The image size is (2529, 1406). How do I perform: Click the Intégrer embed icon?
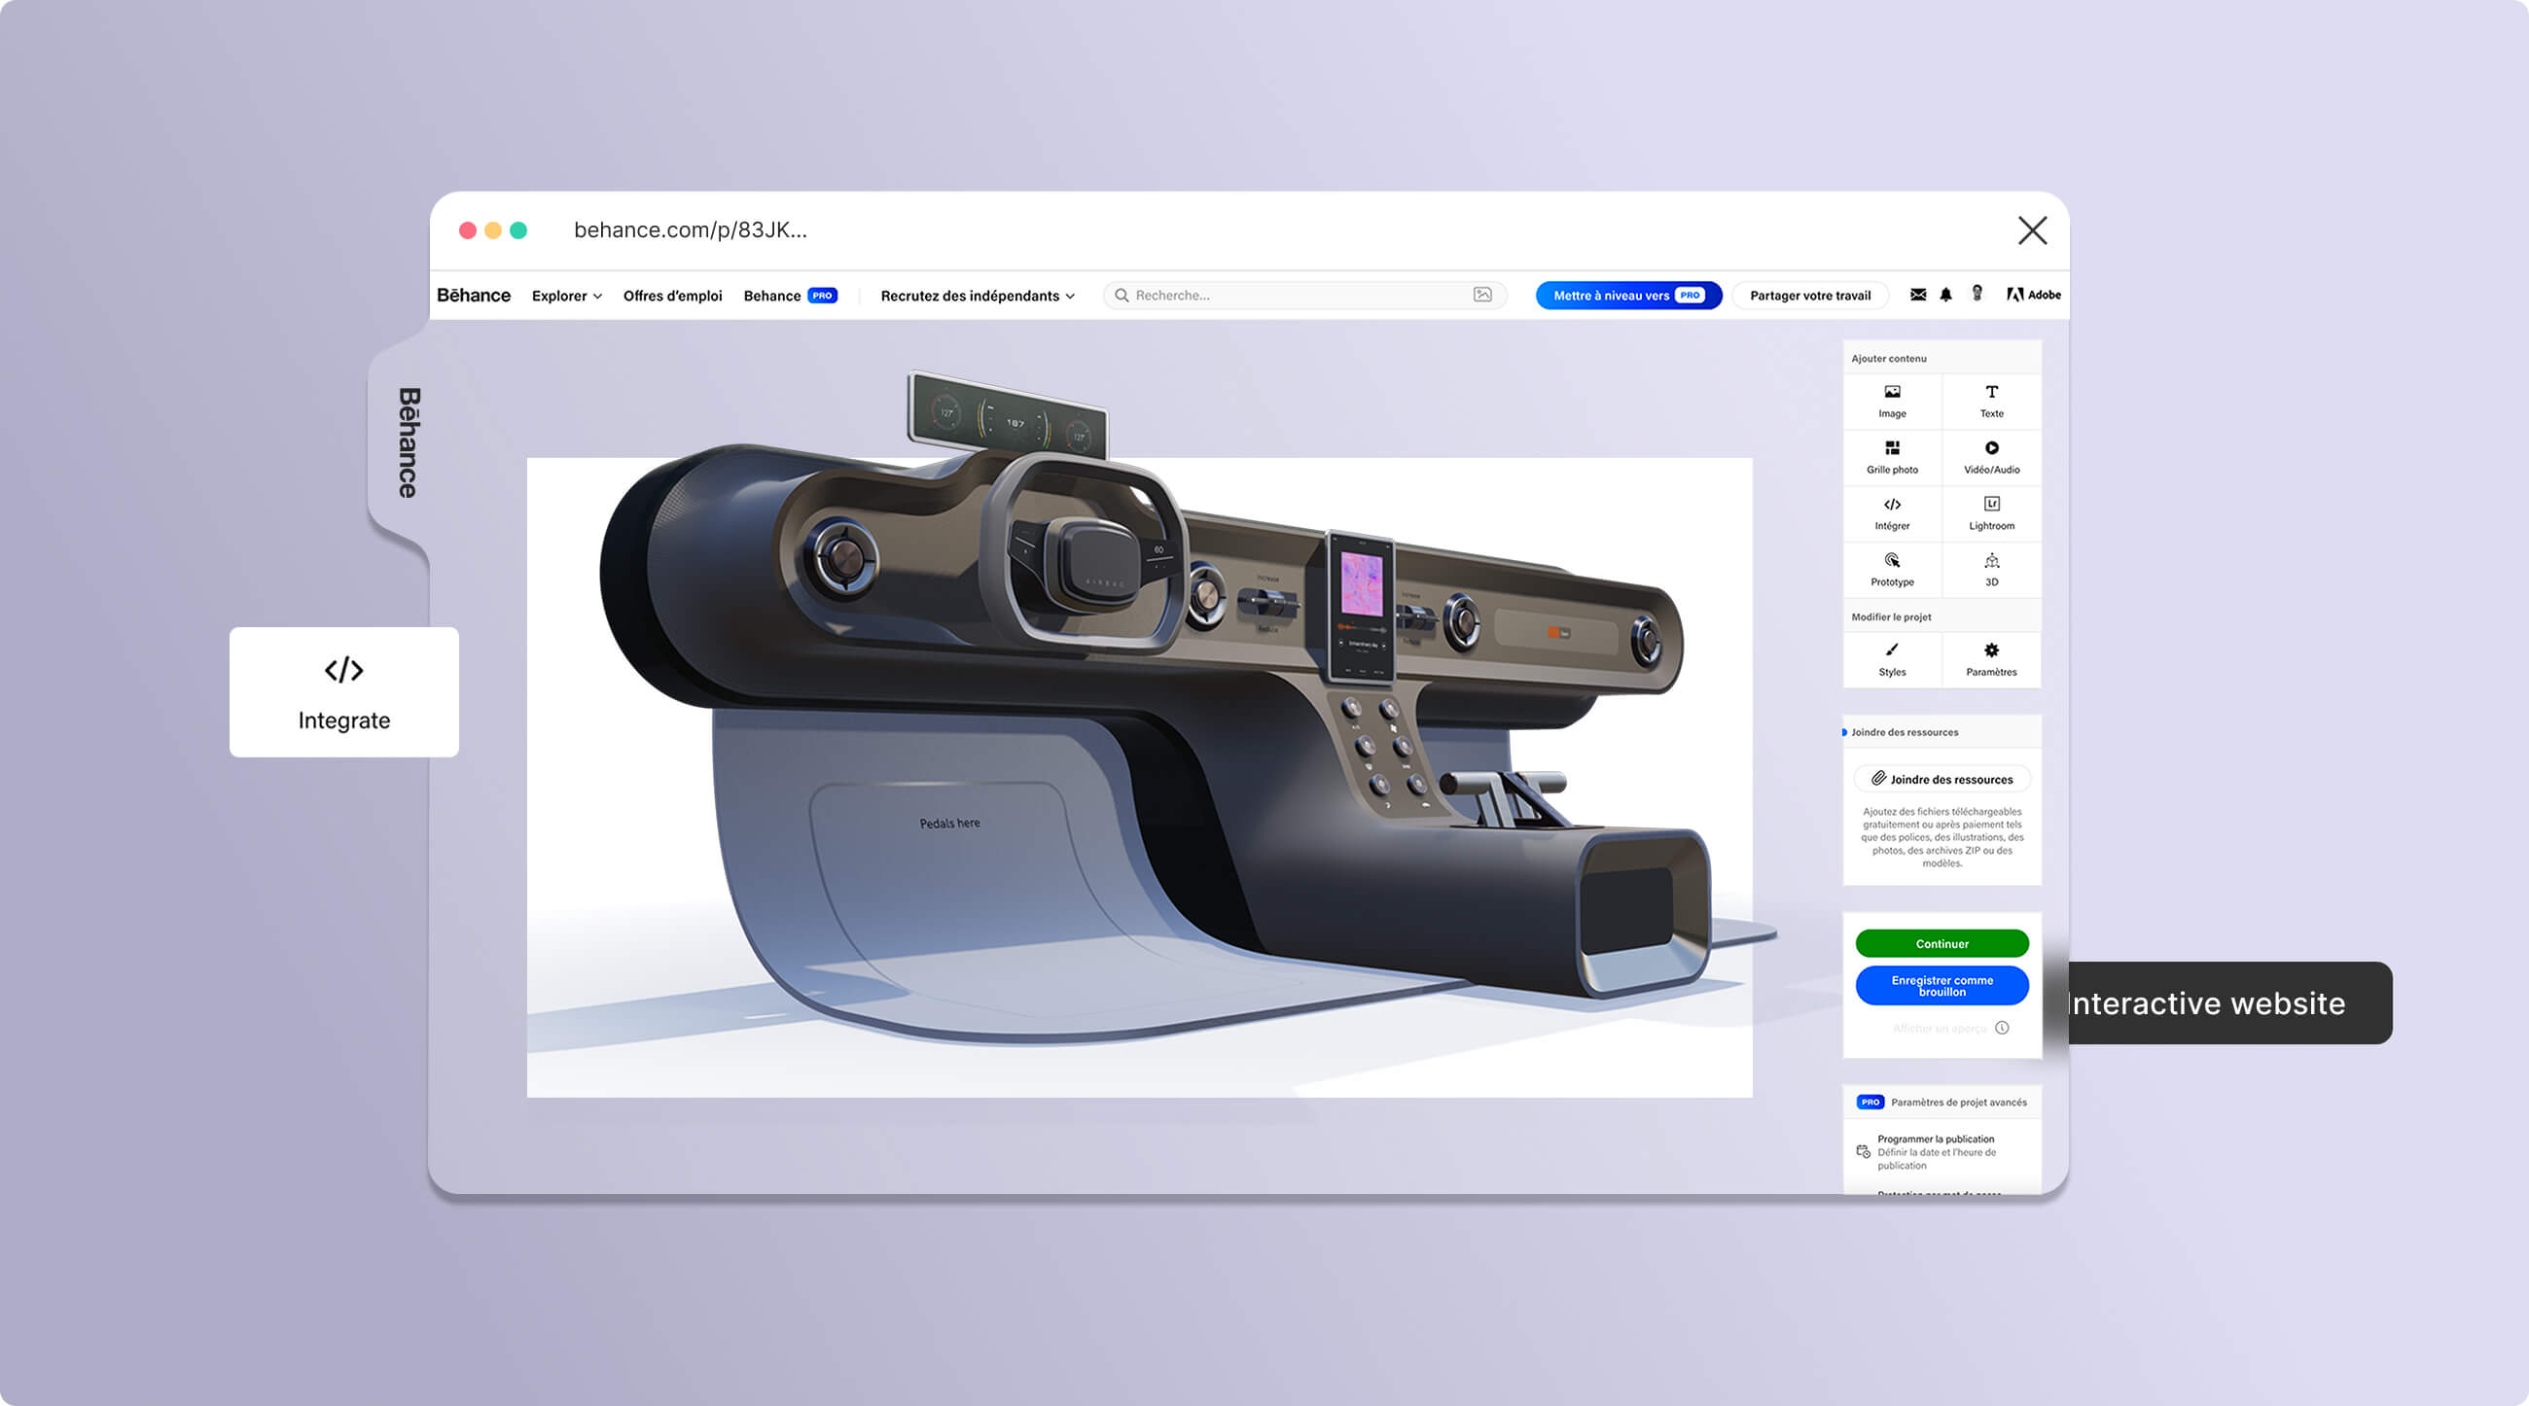click(1892, 512)
